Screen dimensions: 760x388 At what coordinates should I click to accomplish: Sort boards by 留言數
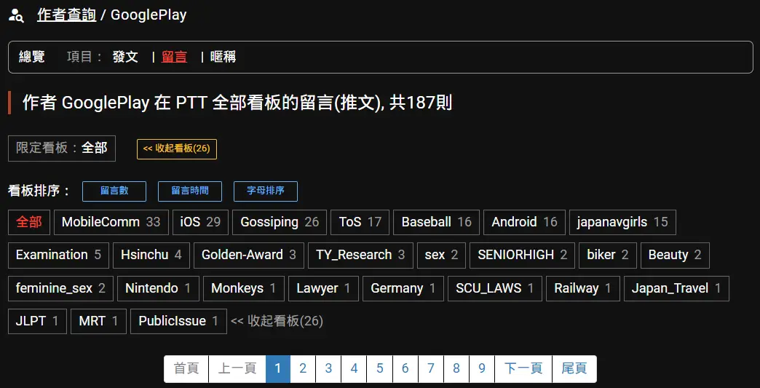coord(114,191)
